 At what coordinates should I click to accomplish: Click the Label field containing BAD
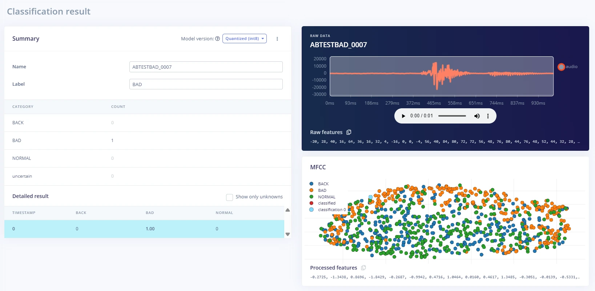[206, 84]
